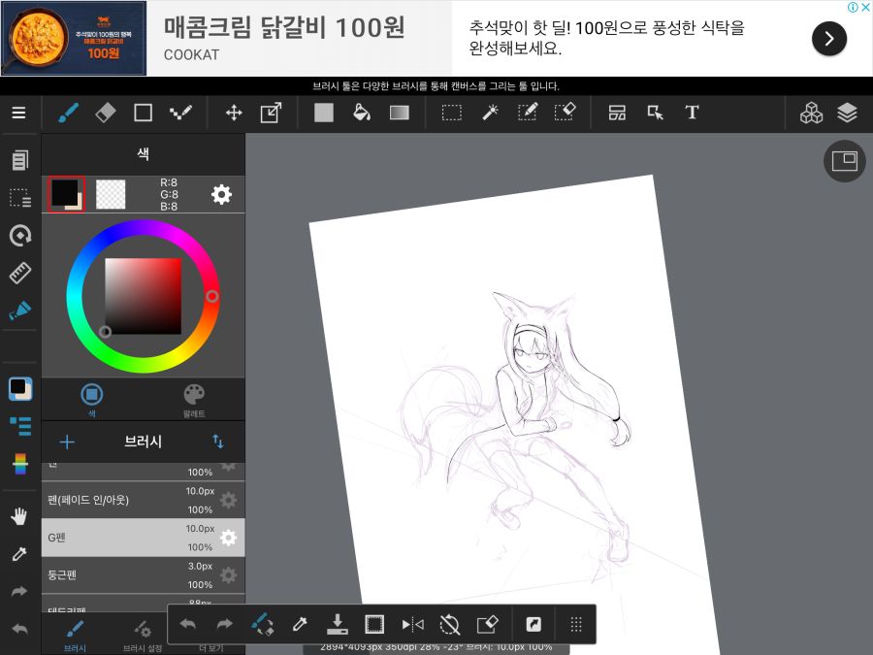Open the Layers panel
873x655 pixels.
coord(848,114)
